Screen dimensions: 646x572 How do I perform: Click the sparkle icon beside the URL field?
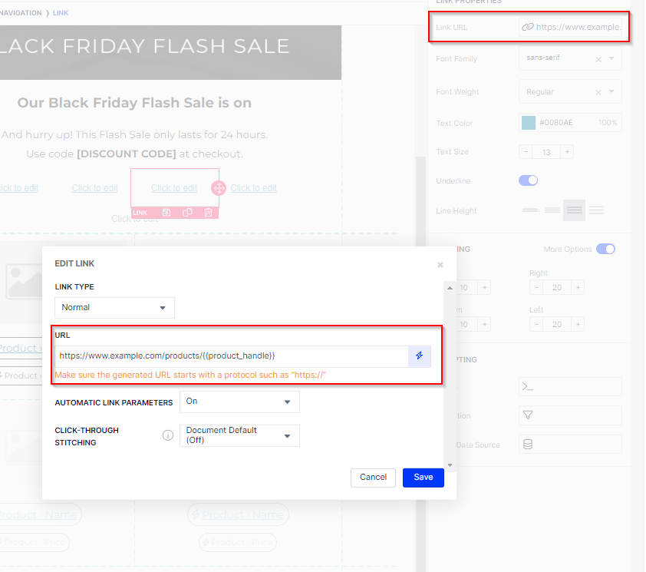click(418, 356)
